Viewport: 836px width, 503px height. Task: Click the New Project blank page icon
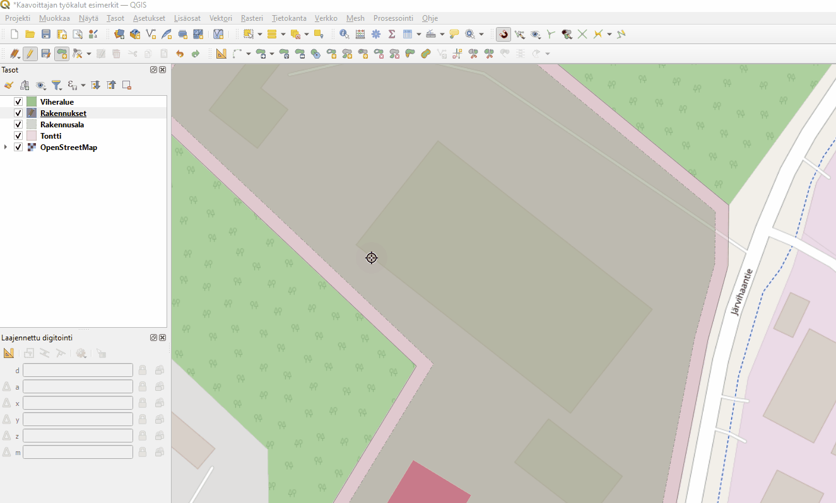[x=14, y=34]
